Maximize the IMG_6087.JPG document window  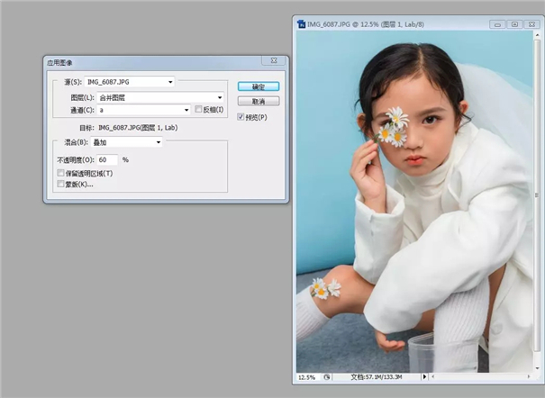(514, 24)
